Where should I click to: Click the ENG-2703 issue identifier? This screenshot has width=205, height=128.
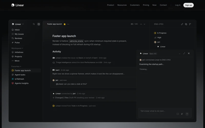coord(159,24)
